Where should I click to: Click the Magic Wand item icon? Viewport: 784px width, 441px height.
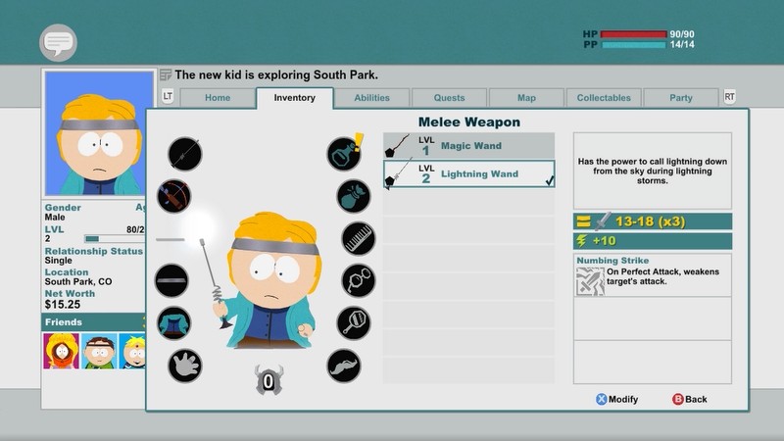pos(398,145)
